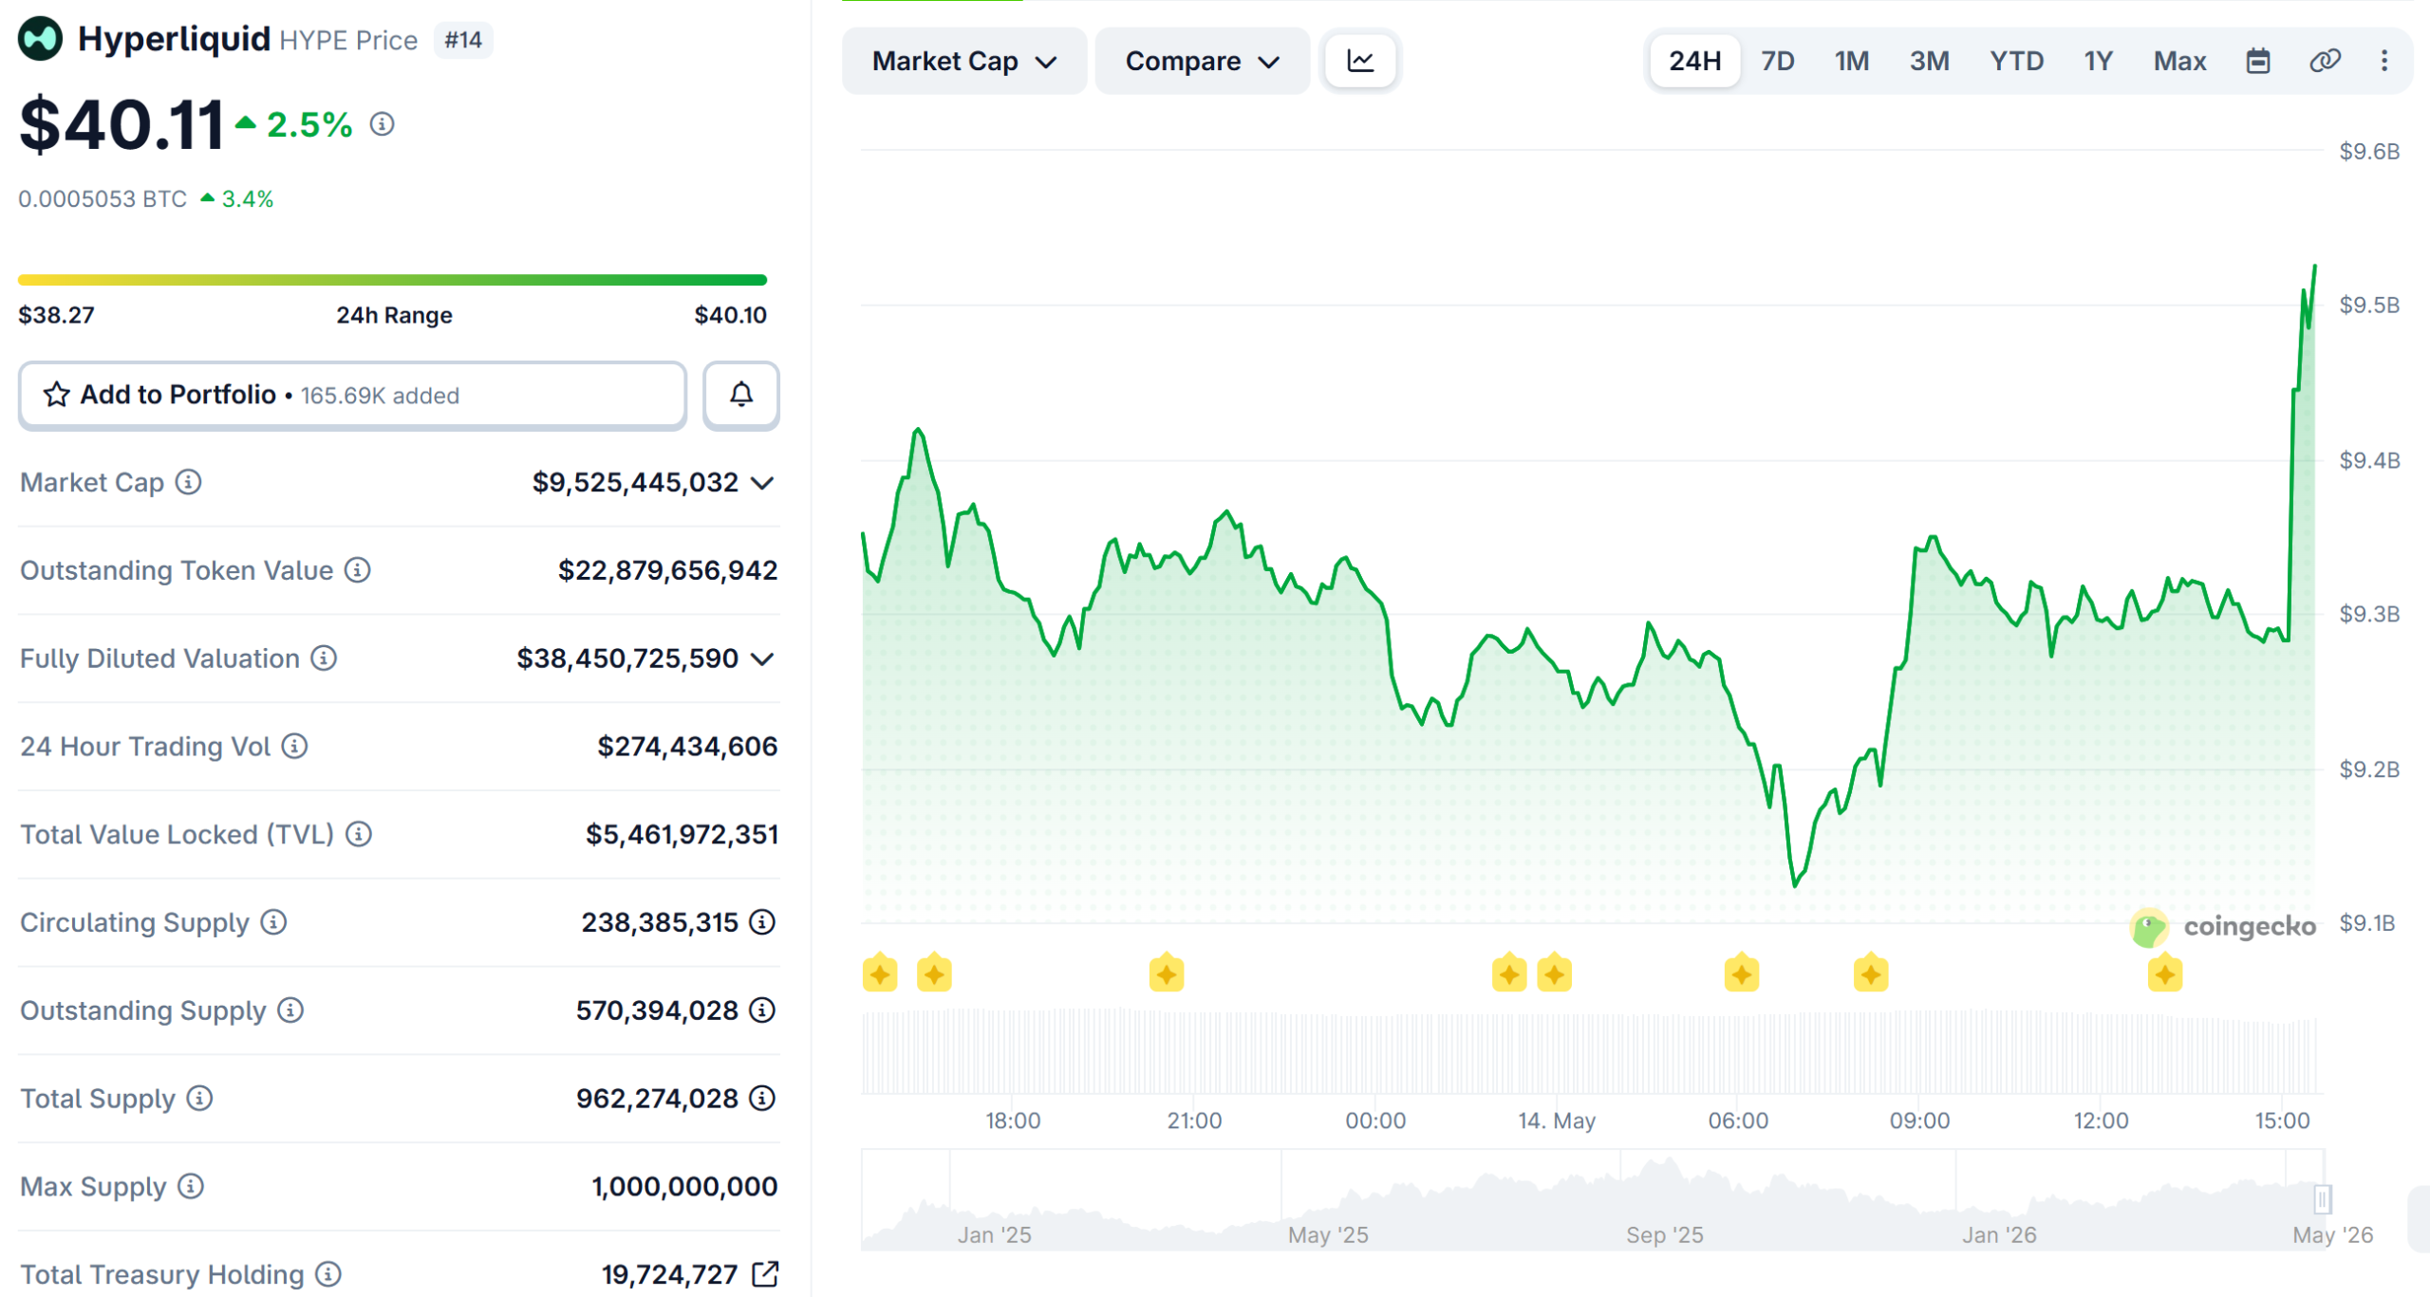Click the $22,879,656,942 value
This screenshot has height=1297, width=2430.
tap(668, 569)
